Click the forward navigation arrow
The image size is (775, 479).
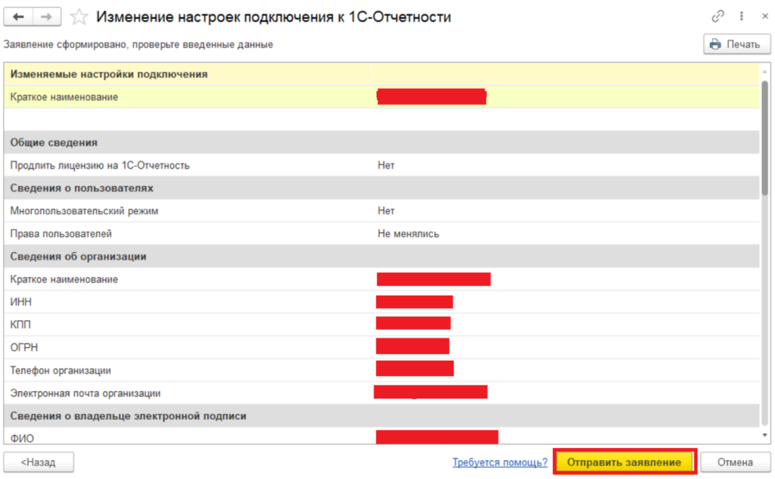(47, 17)
